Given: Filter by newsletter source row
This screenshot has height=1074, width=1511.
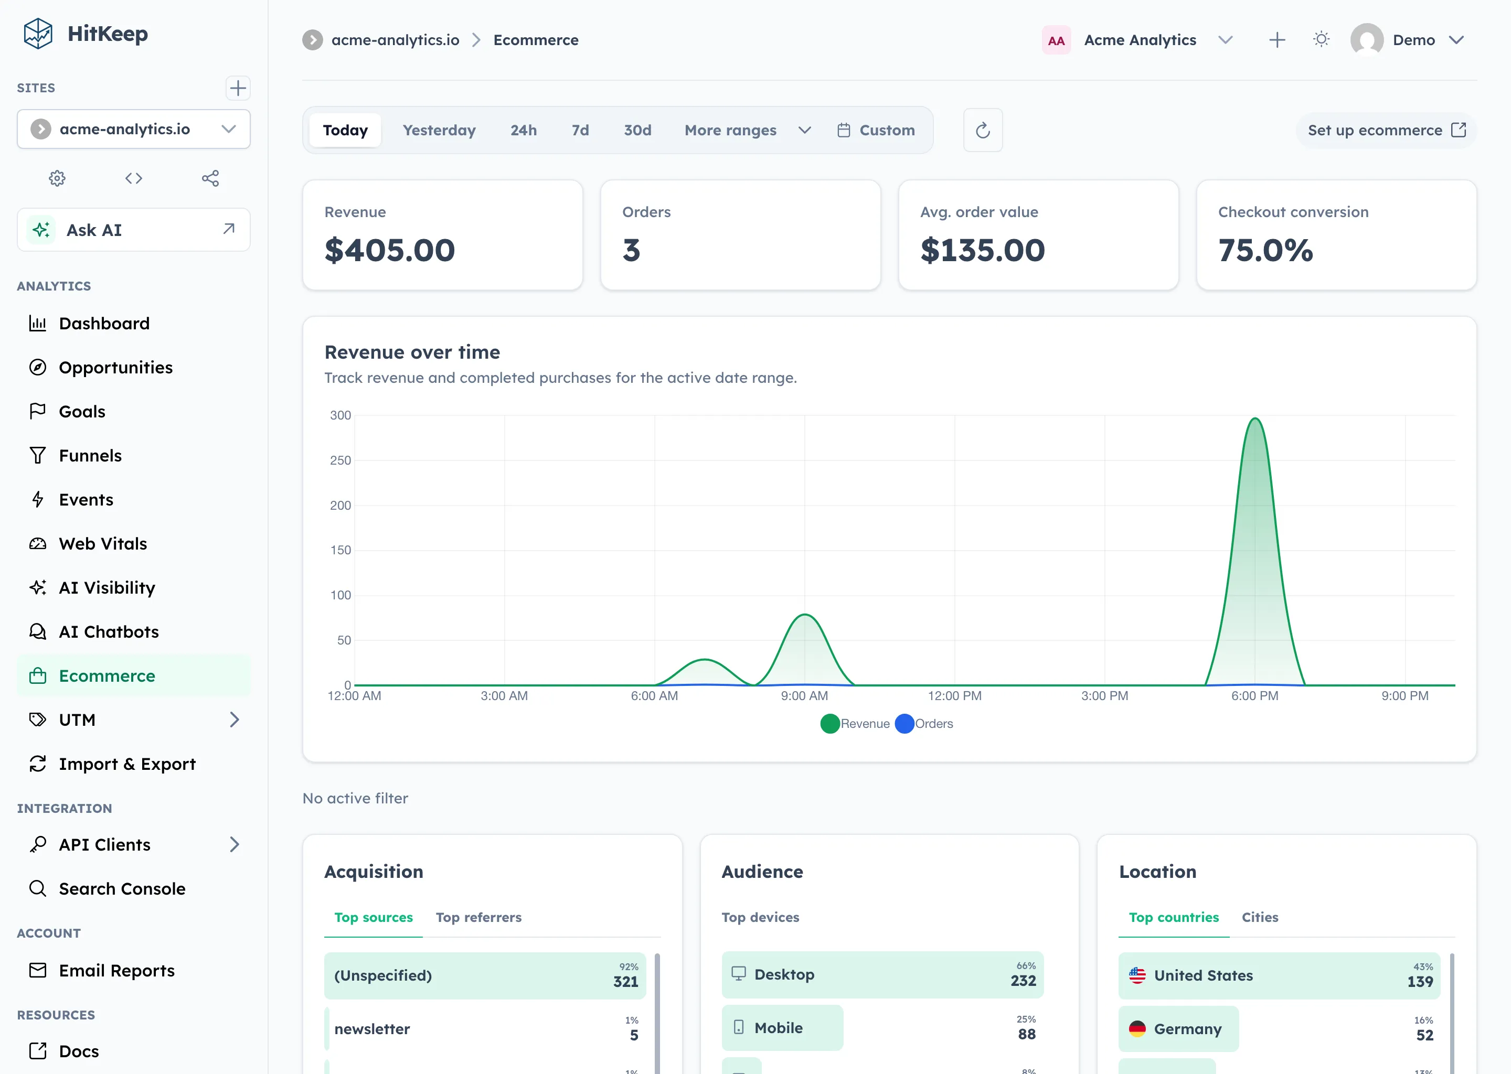Looking at the screenshot, I should [486, 1028].
